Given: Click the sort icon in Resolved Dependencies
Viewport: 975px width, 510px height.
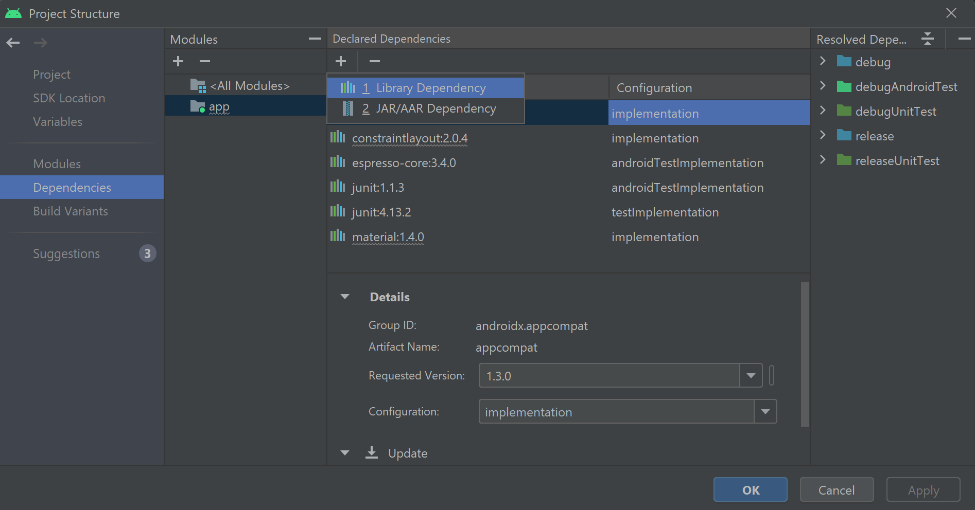Looking at the screenshot, I should point(927,39).
